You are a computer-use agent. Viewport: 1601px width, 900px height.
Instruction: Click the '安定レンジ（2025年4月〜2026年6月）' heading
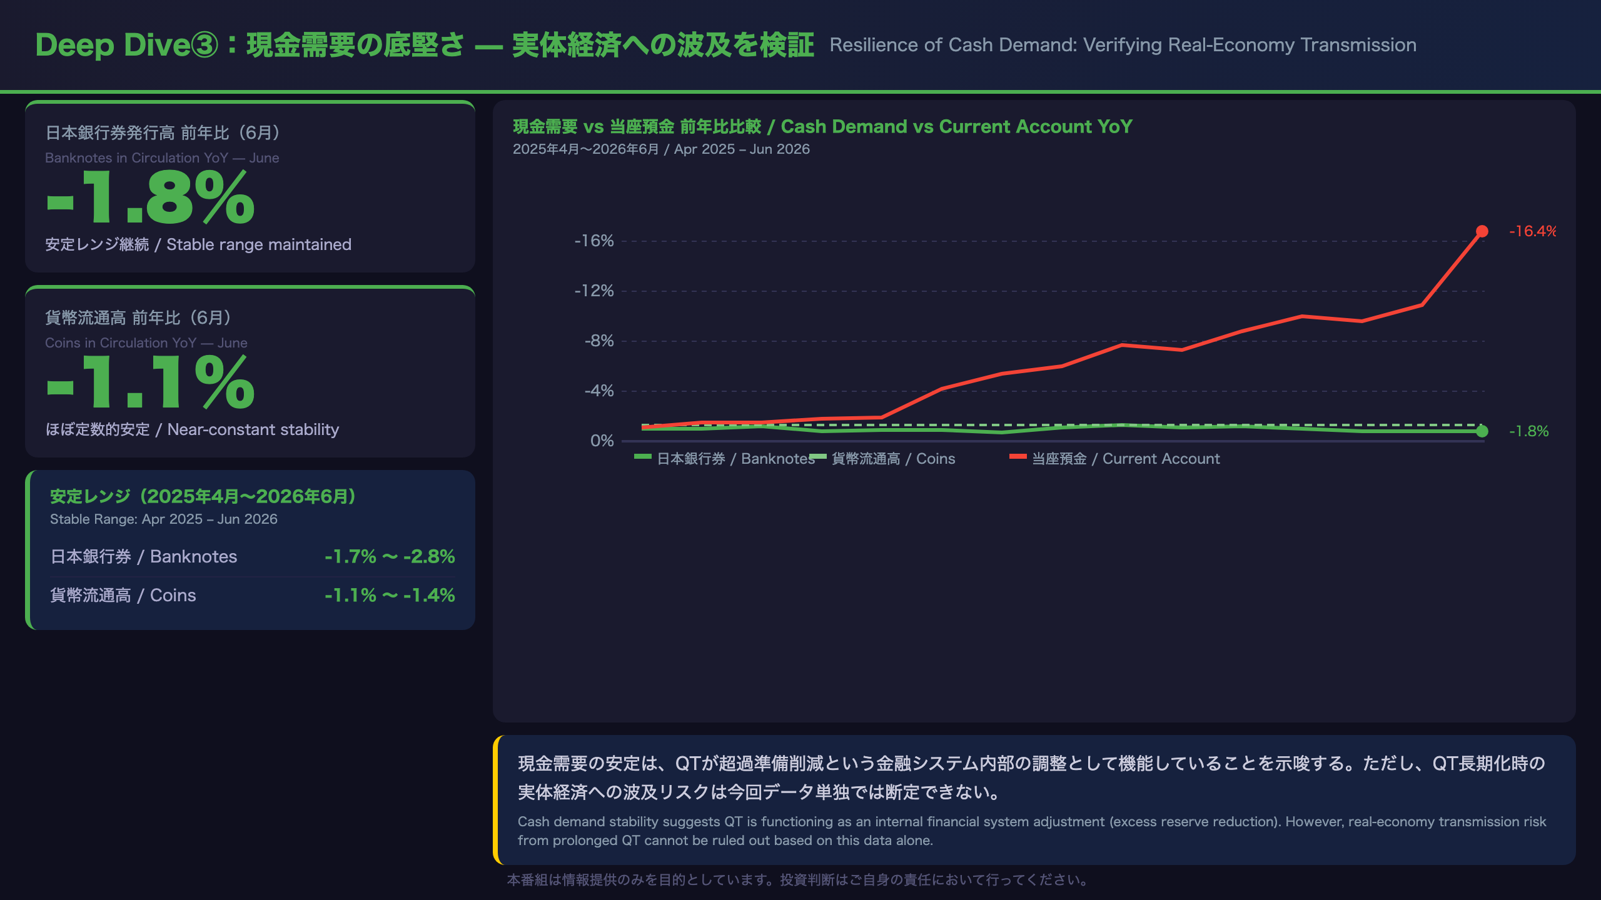click(203, 496)
